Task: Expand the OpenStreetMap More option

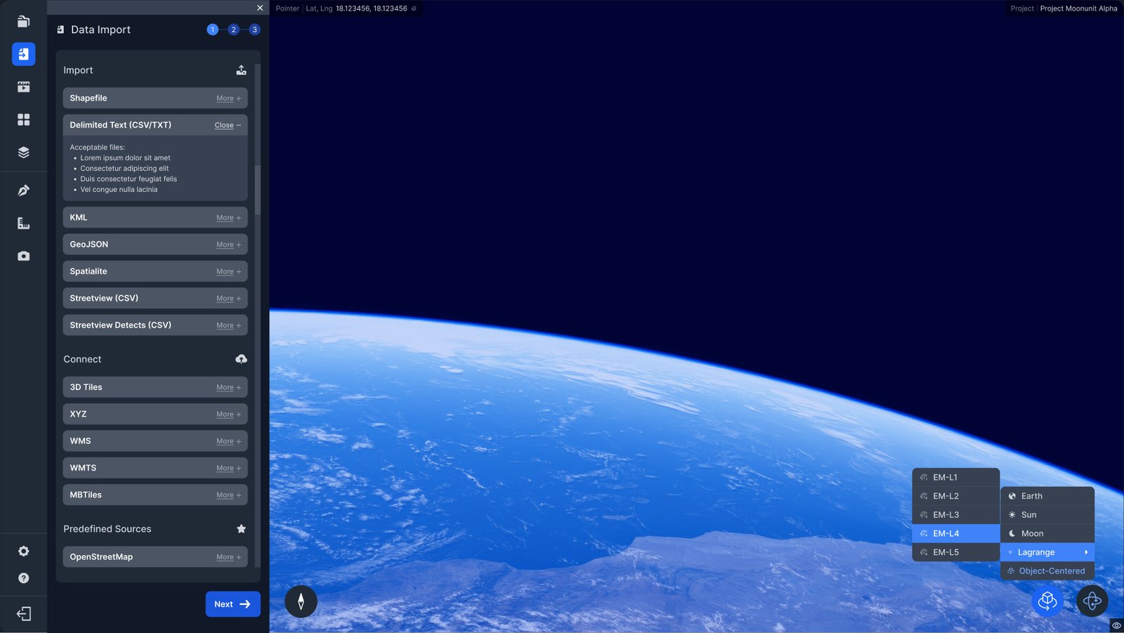Action: click(x=228, y=557)
